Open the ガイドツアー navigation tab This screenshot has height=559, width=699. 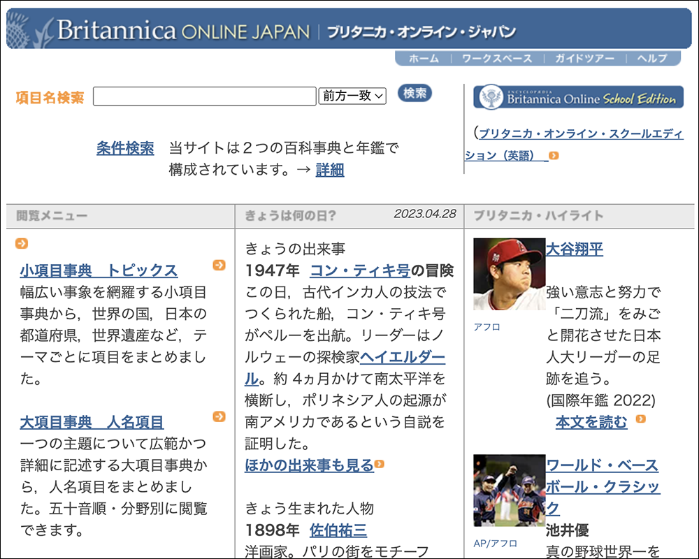pos(584,59)
